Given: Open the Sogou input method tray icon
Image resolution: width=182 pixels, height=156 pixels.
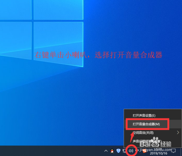Looking at the screenshot, I should click(145, 151).
